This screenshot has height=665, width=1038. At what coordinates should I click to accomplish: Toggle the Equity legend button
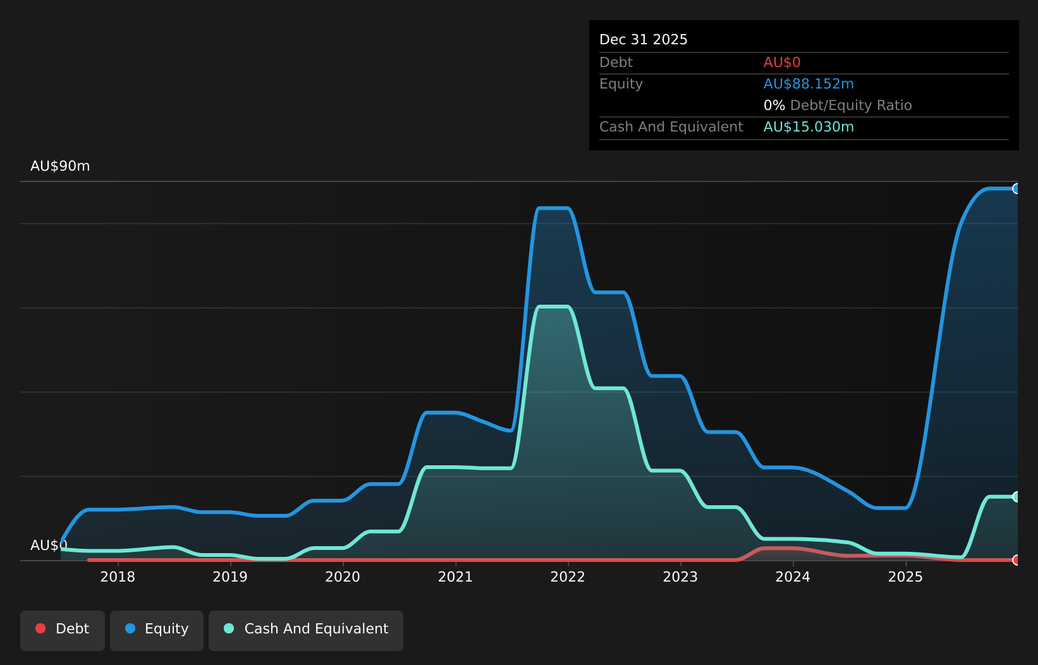point(157,630)
